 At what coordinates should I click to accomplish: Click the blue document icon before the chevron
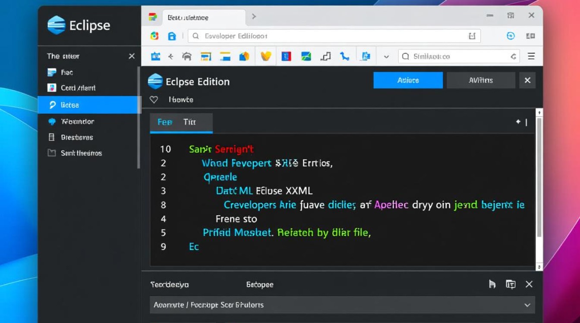point(366,56)
